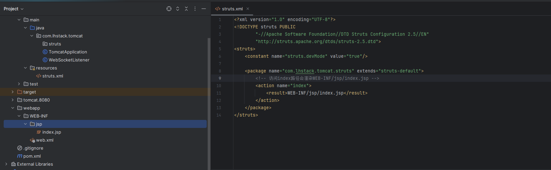Expand the target folder

click(13, 92)
